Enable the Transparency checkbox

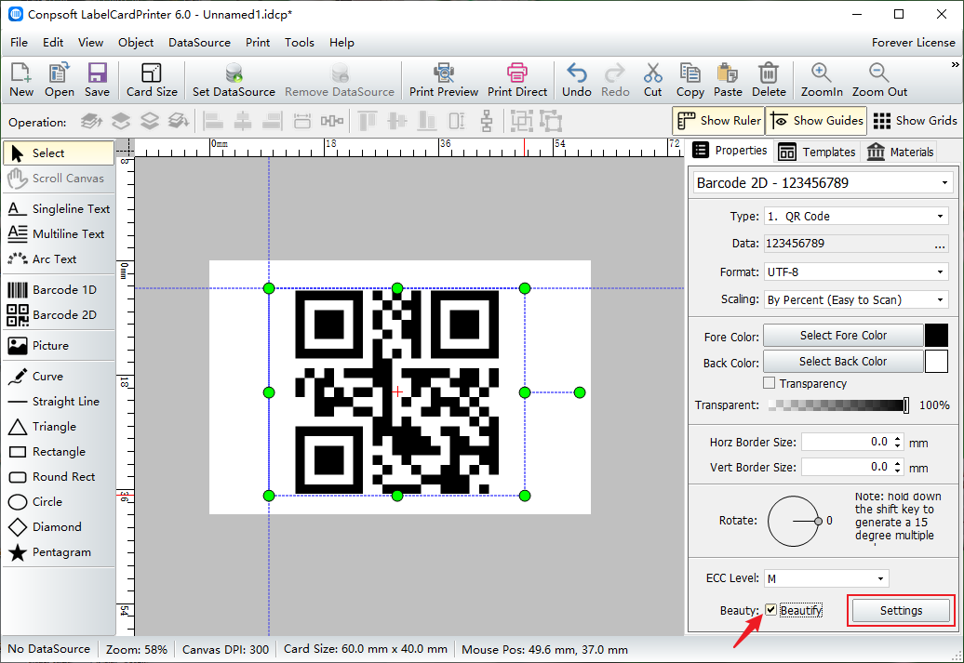770,383
